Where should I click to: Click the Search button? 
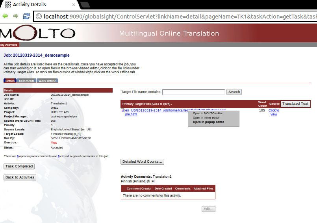click(x=234, y=92)
